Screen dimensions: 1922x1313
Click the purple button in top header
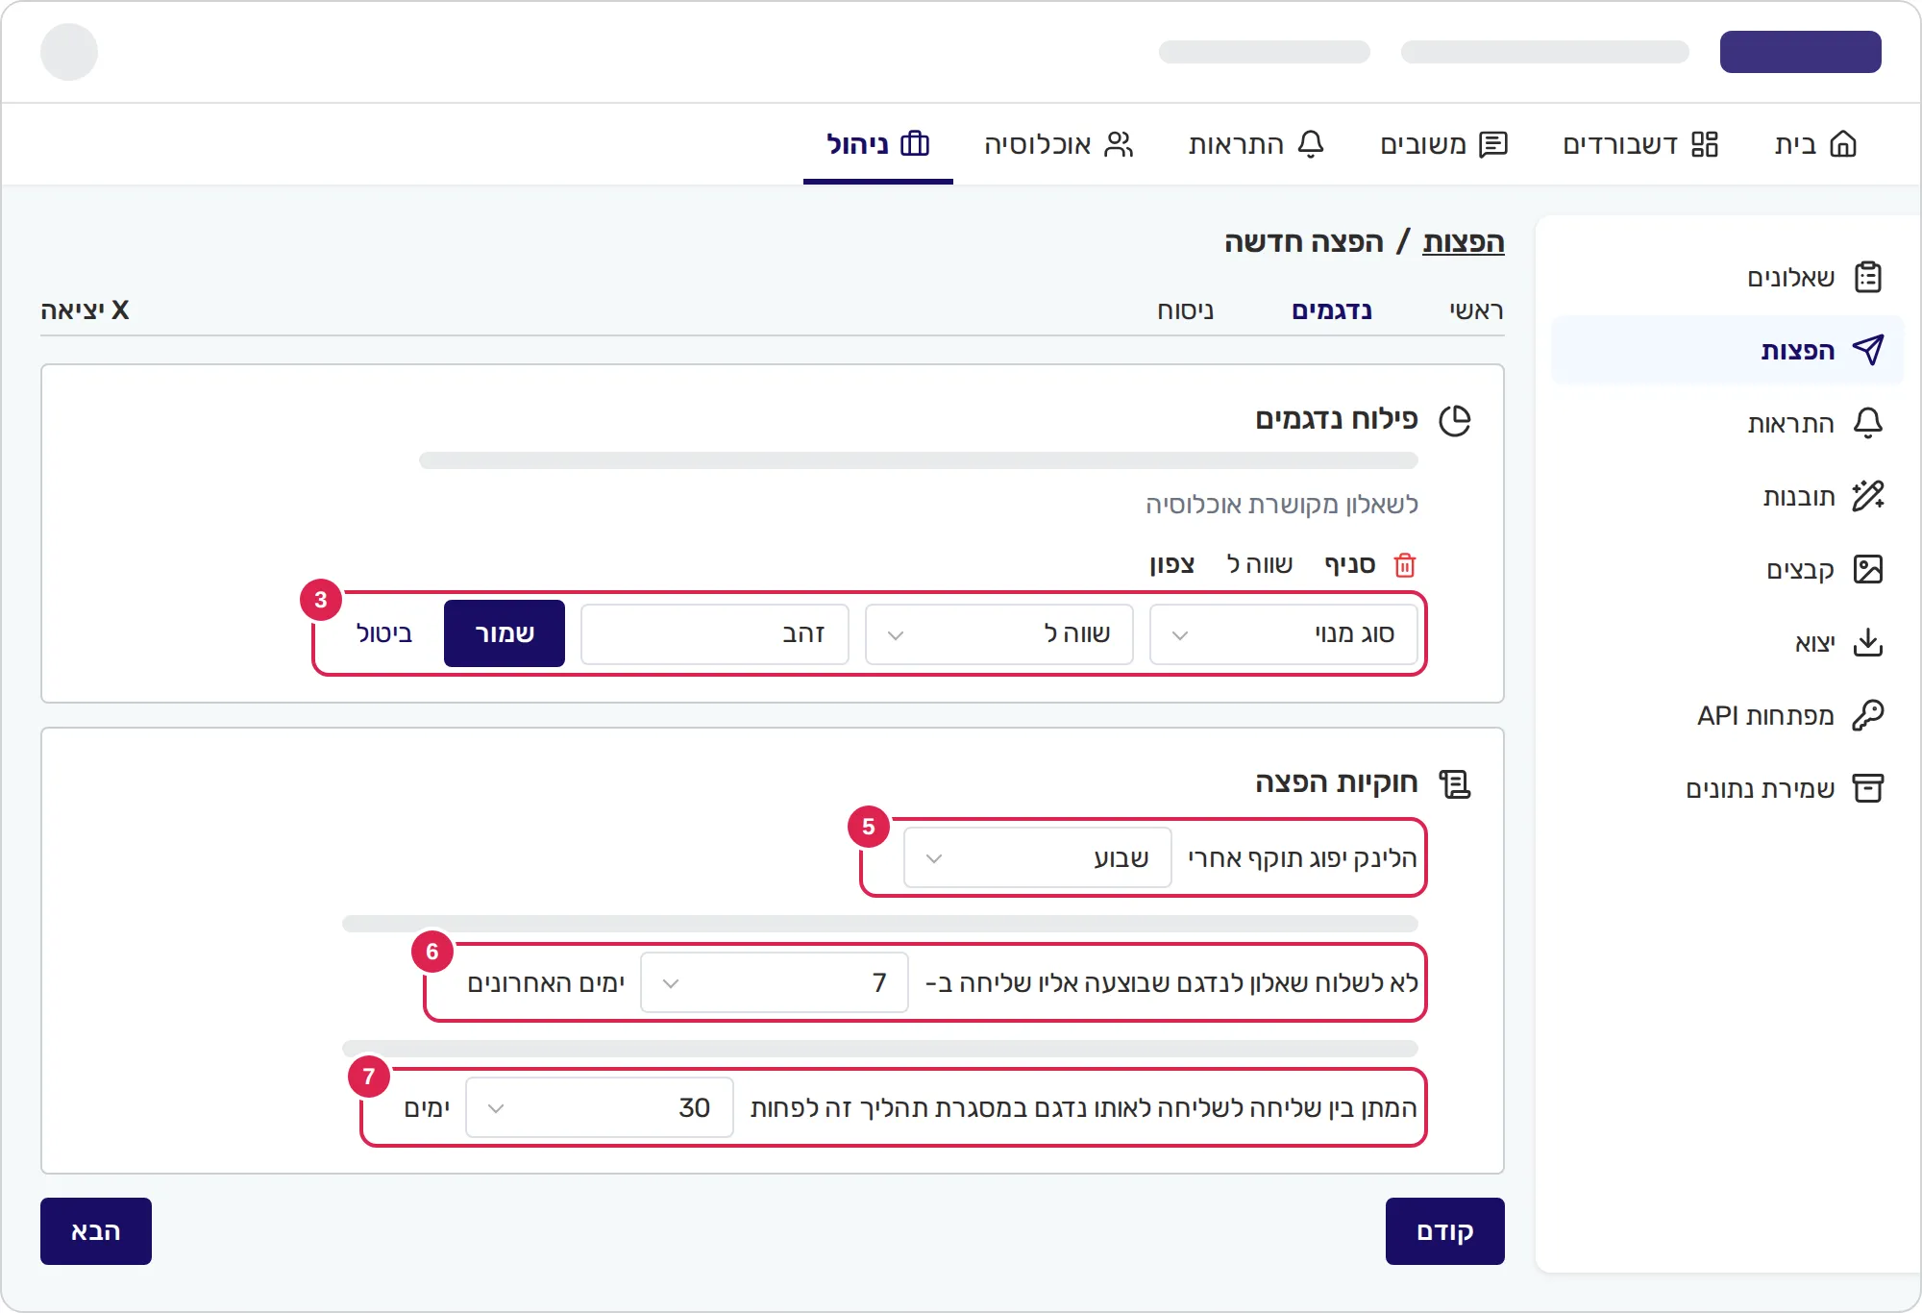pos(1801,52)
